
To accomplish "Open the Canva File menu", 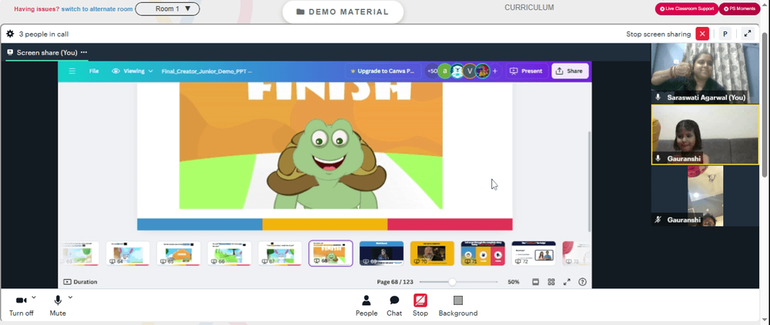I will click(x=94, y=71).
